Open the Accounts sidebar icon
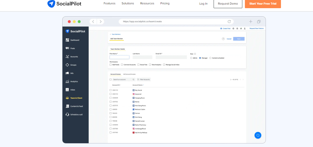 point(67,57)
